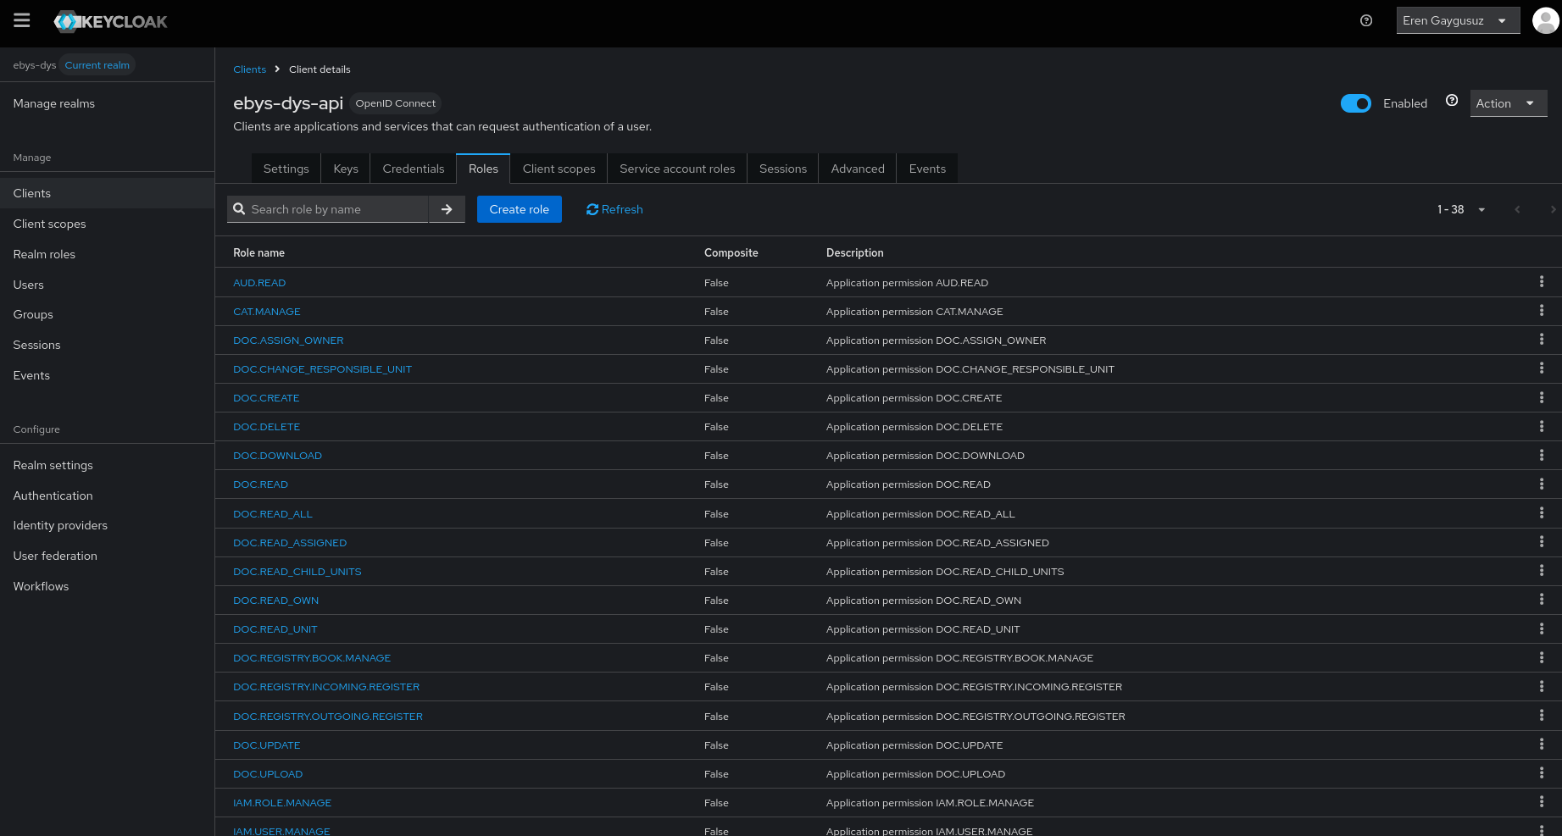1562x836 pixels.
Task: Open kebab menu for DOC.REGISTRY.BOOK.MANAGE row
Action: [1542, 657]
